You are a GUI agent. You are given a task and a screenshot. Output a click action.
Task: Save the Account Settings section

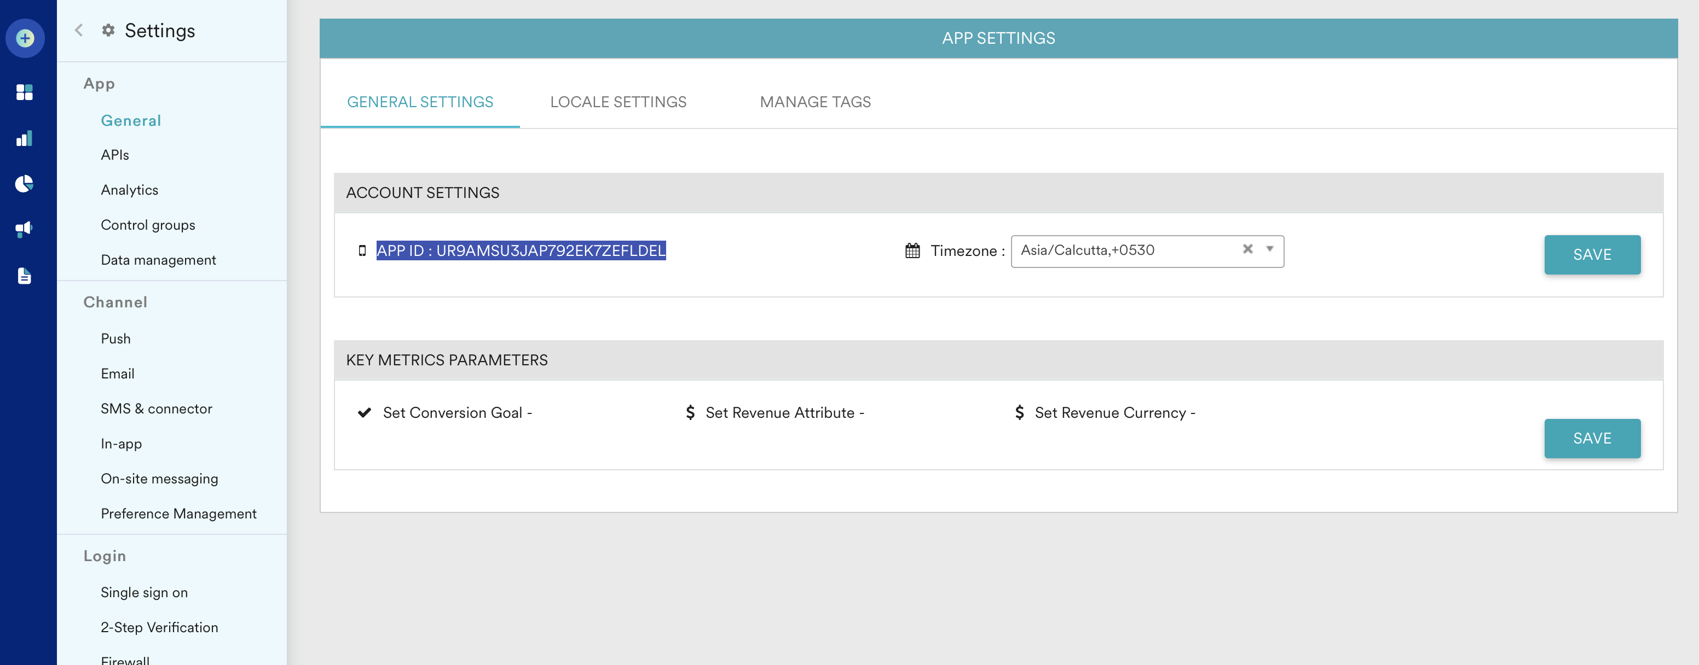pyautogui.click(x=1592, y=254)
